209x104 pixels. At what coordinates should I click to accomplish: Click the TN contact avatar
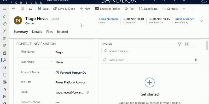18,21
